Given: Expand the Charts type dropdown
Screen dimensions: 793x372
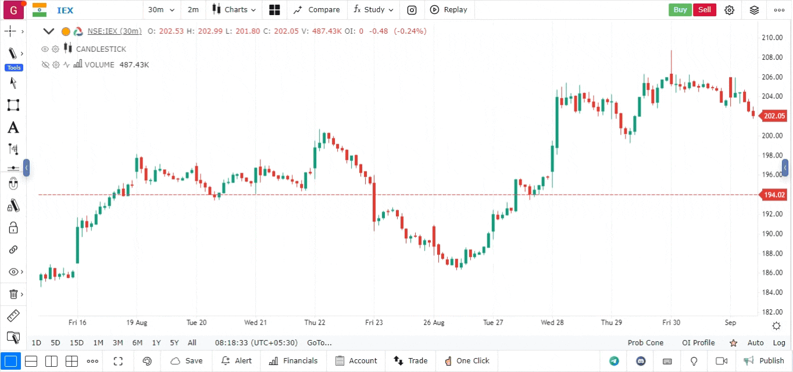Looking at the screenshot, I should coord(234,10).
